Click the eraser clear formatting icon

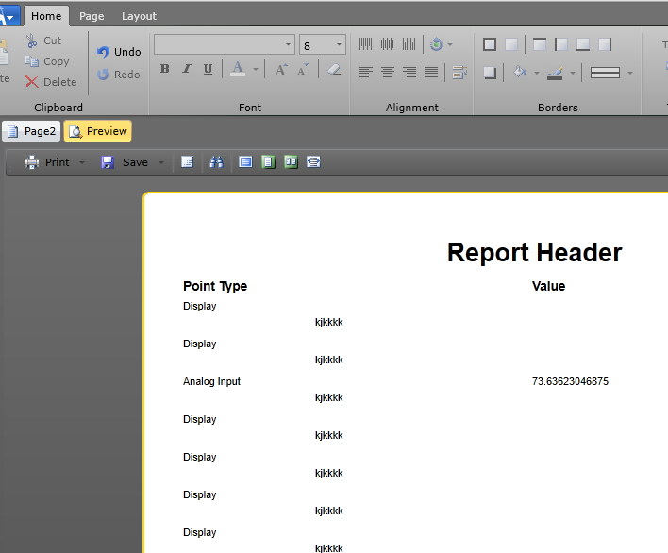(334, 69)
